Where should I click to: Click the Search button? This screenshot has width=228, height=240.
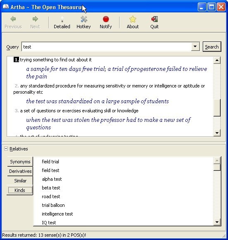[x=212, y=47]
